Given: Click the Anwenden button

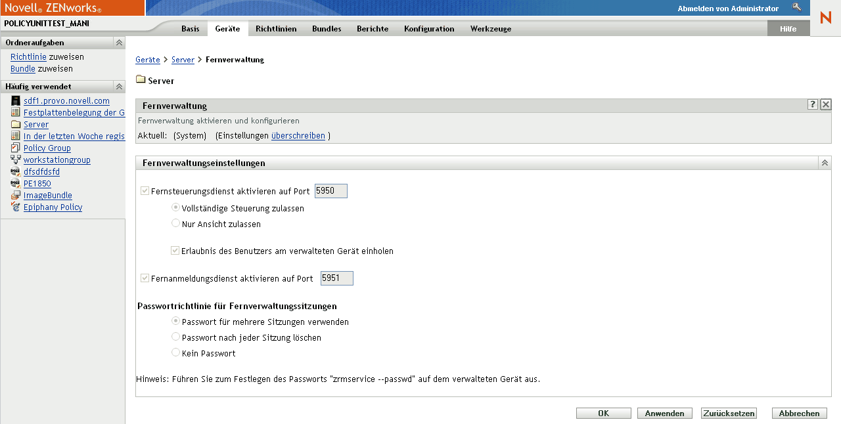Looking at the screenshot, I should tap(665, 413).
